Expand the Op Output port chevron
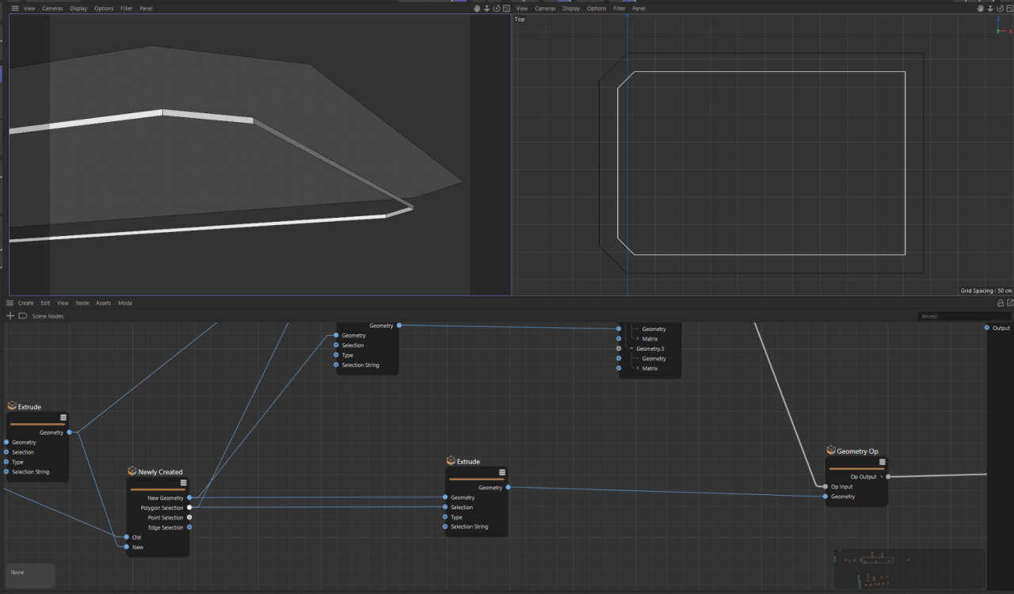Viewport: 1014px width, 594px height. click(881, 477)
